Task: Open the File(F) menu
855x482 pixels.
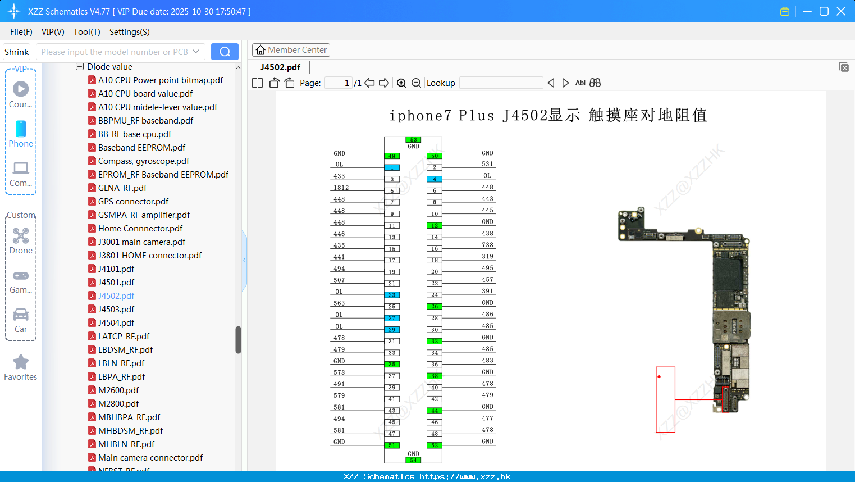Action: 21,32
